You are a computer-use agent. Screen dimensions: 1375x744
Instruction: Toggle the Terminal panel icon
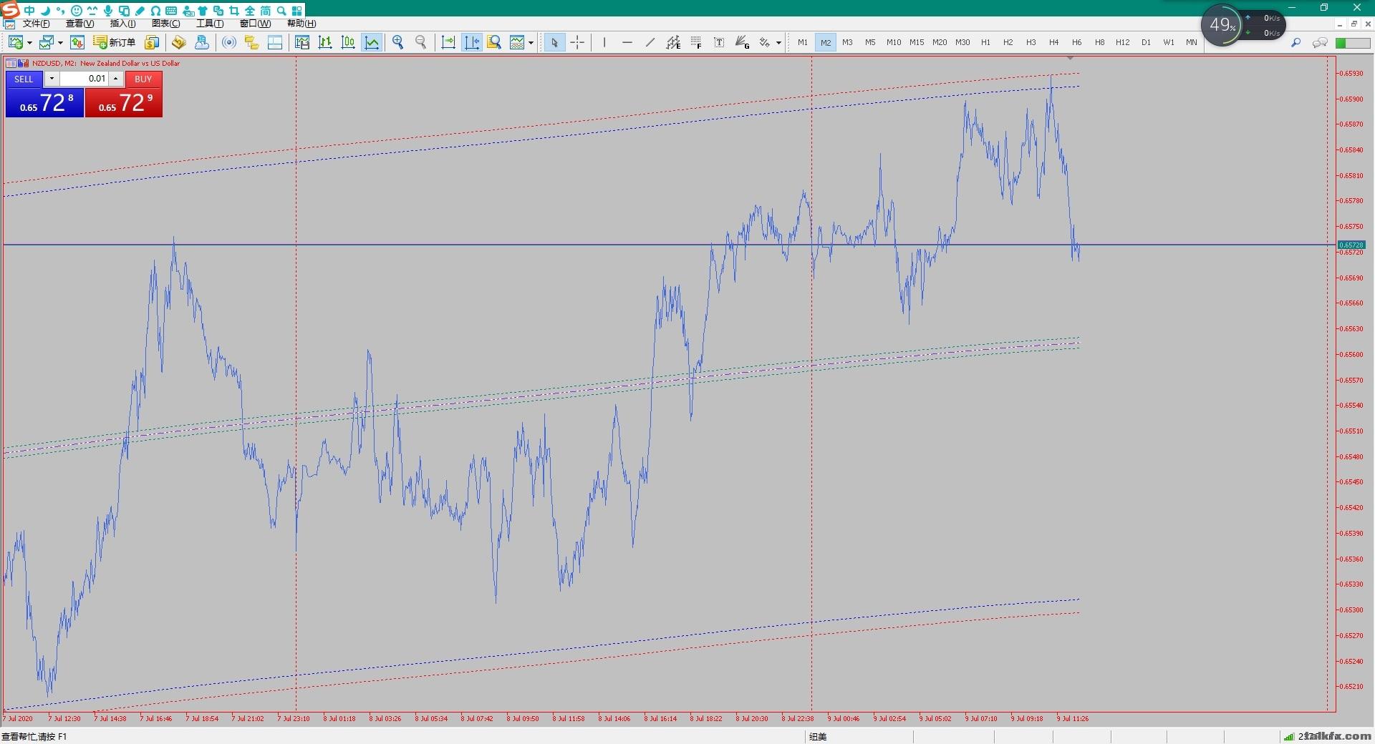coord(275,43)
